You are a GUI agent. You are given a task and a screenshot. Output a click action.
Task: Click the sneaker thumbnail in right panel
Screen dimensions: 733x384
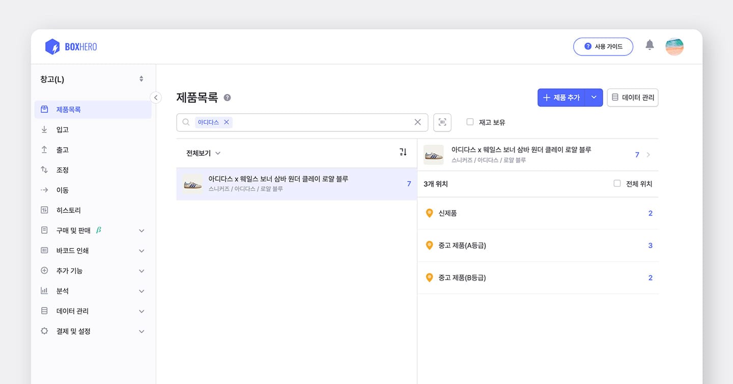(x=433, y=155)
